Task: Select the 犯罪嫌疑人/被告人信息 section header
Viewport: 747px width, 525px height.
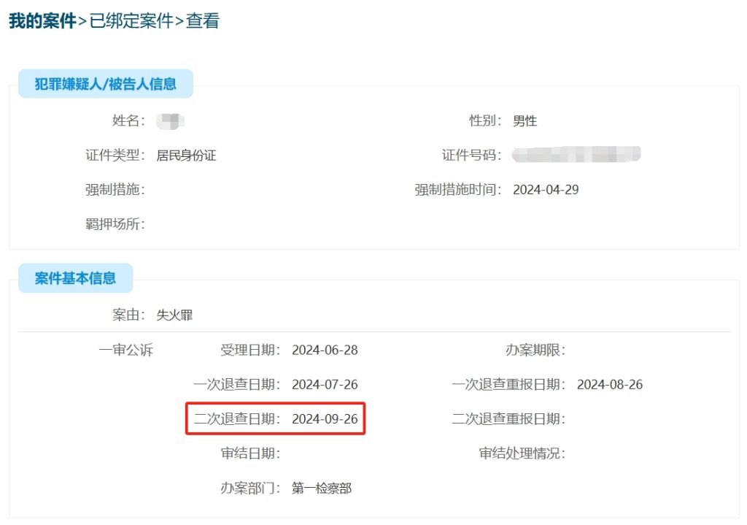Action: pyautogui.click(x=106, y=84)
